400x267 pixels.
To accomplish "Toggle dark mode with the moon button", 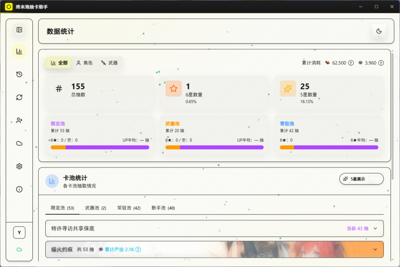I will pos(379,31).
